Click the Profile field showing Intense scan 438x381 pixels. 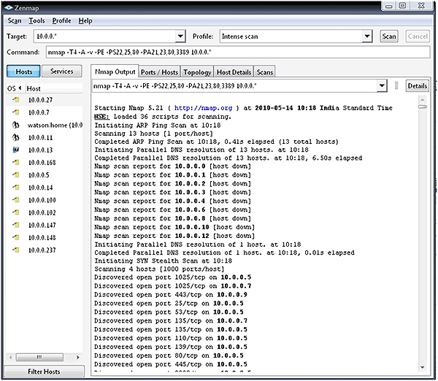(x=291, y=36)
